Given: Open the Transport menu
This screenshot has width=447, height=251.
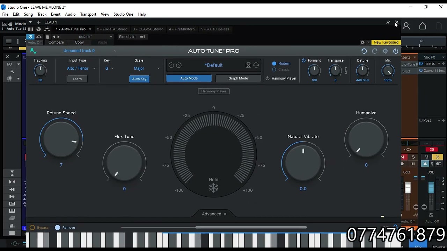Looking at the screenshot, I should click(88, 14).
